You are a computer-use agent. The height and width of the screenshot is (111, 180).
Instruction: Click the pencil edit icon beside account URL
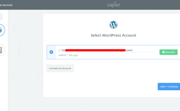click(x=60, y=50)
